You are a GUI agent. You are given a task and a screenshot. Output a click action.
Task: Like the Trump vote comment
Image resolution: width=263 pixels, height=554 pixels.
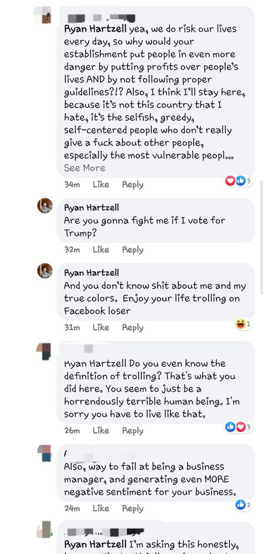pyautogui.click(x=101, y=250)
